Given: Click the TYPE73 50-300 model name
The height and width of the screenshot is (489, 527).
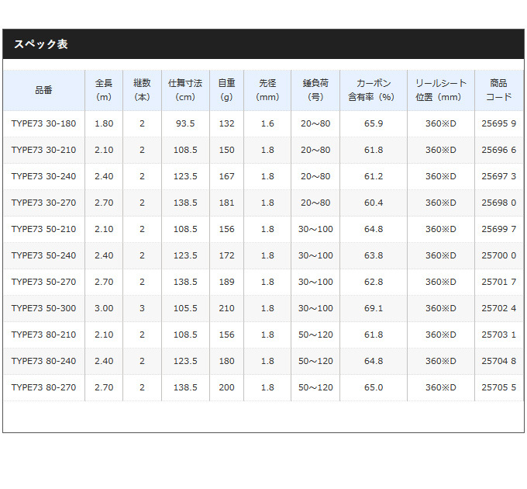Looking at the screenshot, I should coord(43,308).
